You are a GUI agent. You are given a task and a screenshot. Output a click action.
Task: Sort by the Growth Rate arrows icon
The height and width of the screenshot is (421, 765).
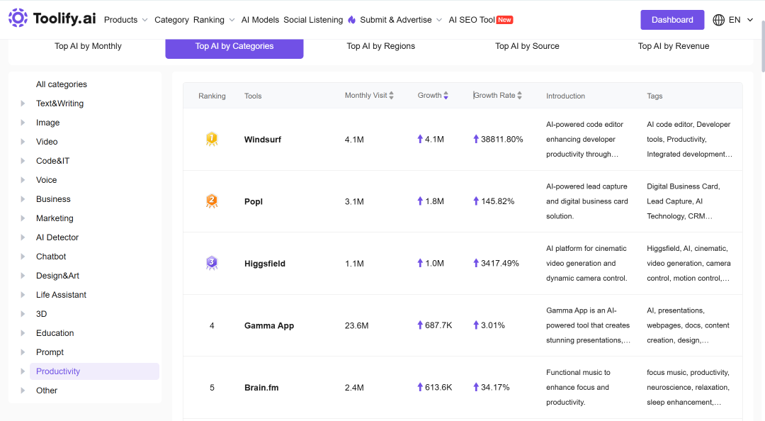[x=520, y=96]
